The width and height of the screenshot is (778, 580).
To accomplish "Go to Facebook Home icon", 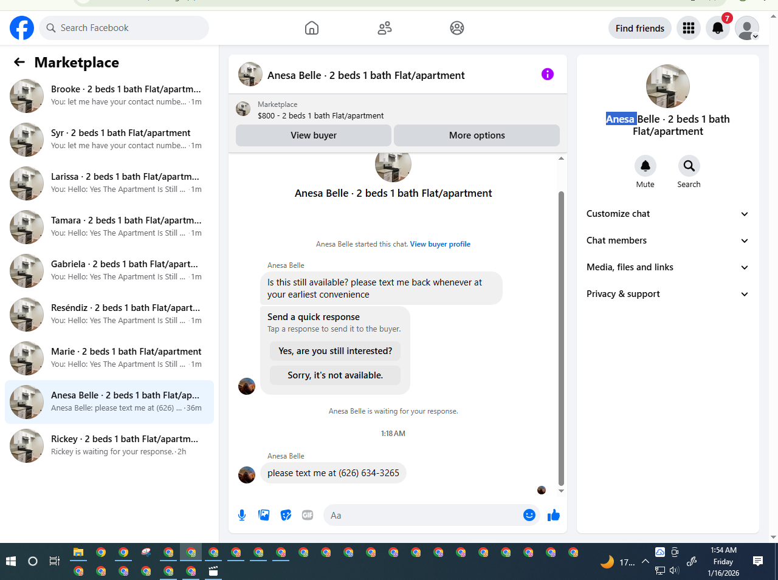I will click(x=312, y=28).
